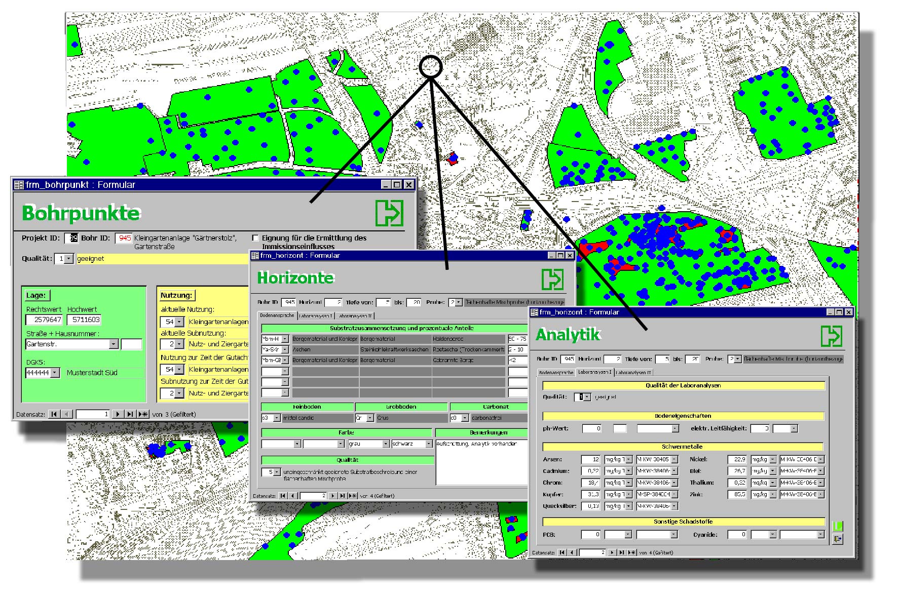Screen dimensions: 898x598
Task: Click the Lage: button in green panel
Action: click(36, 295)
